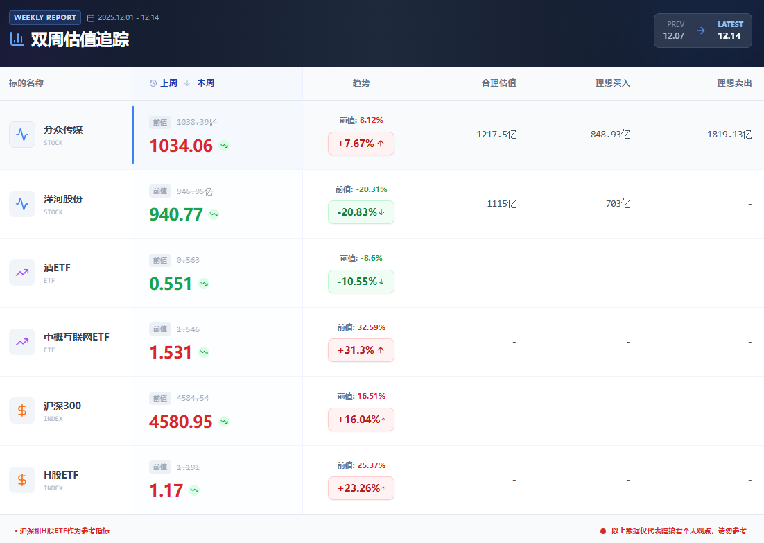Click the pulse icon for 分众传媒
The height and width of the screenshot is (543, 764).
pos(22,135)
